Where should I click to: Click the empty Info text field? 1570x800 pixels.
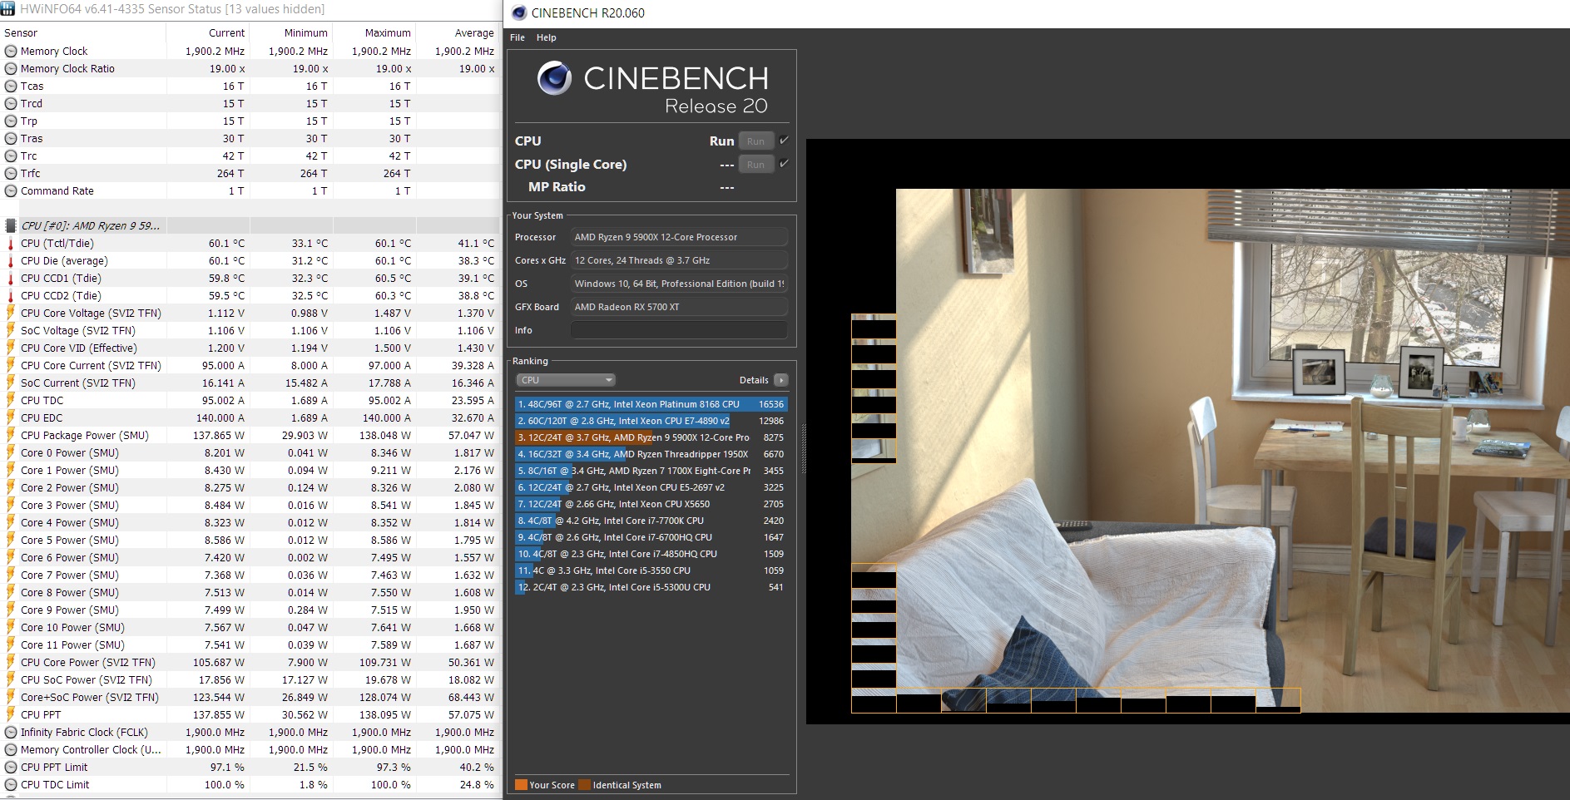[679, 330]
